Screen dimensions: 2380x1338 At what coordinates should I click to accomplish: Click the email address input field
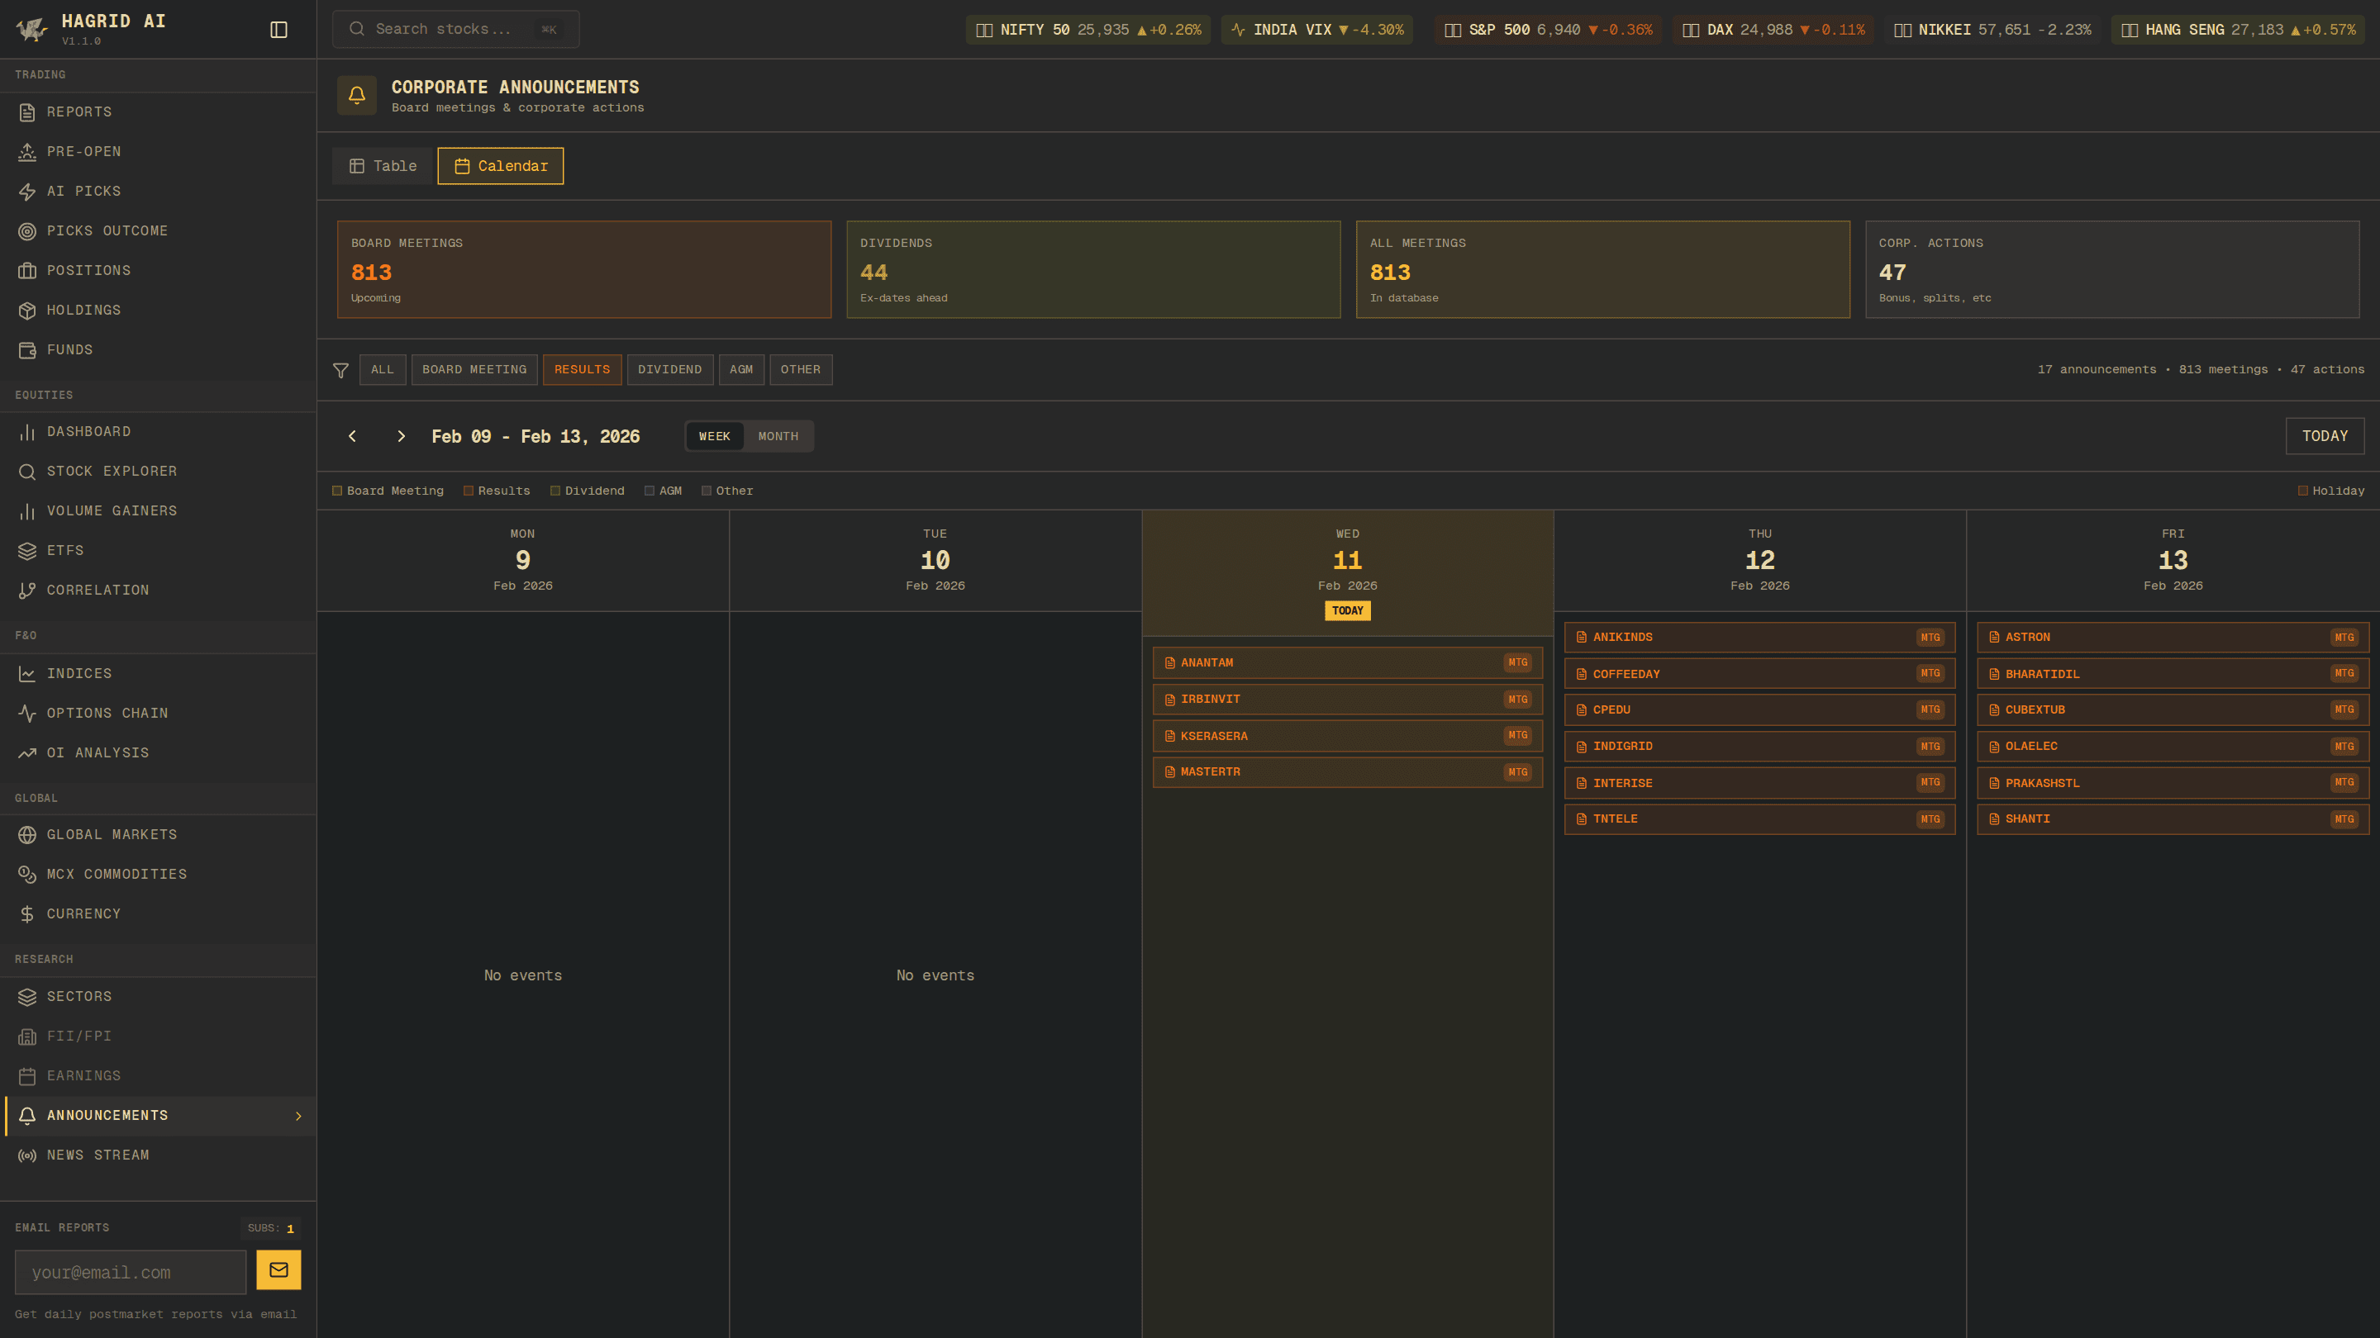[131, 1273]
